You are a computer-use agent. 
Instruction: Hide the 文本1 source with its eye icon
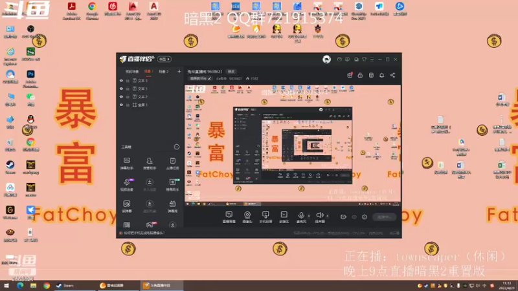[x=121, y=89]
